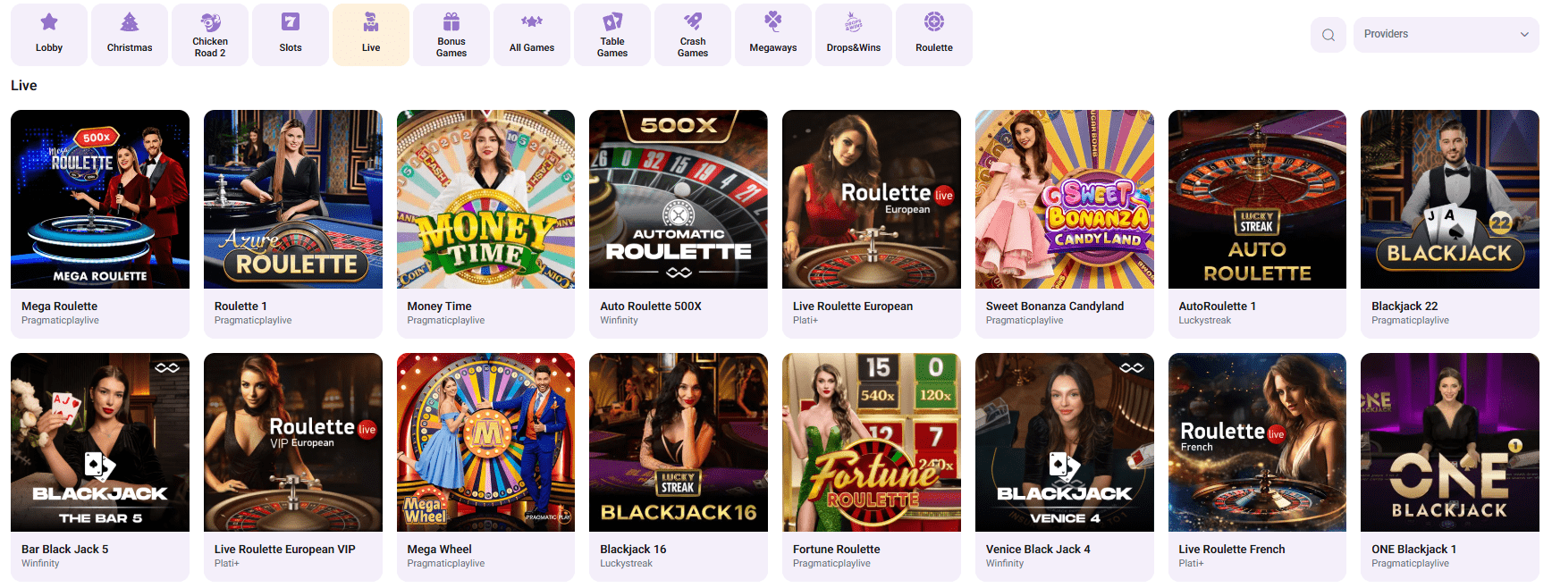Open Roulette live European thumbnail

tap(872, 199)
